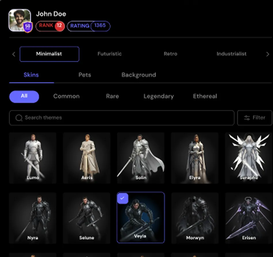The image size is (273, 257).
Task: Click John Doe's profile avatar
Action: [20, 20]
